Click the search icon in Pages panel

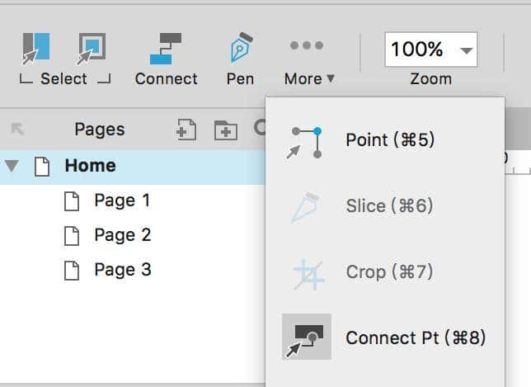pos(259,129)
